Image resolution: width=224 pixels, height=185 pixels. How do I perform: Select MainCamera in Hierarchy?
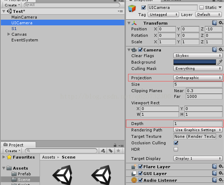click(x=24, y=17)
